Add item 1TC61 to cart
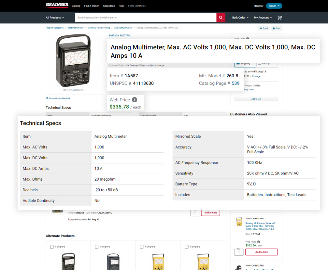Image resolution: width=328 pixels, height=270 pixels. [262, 252]
